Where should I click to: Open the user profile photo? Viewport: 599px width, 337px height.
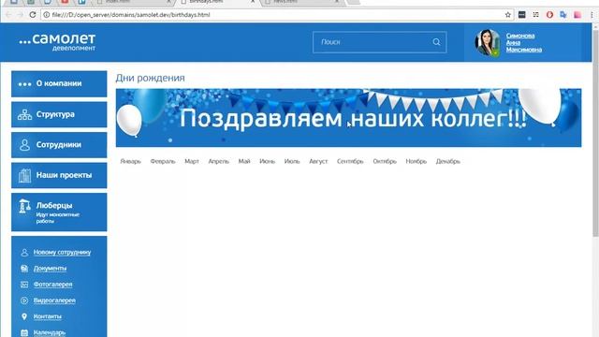point(487,42)
